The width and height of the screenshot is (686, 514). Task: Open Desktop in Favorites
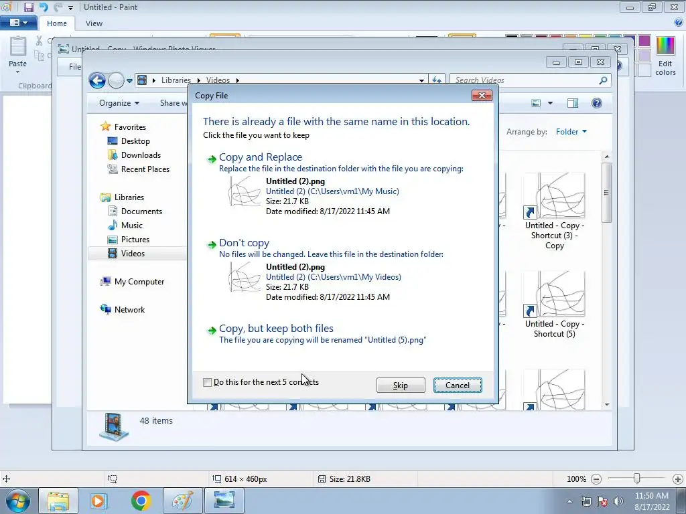[x=135, y=141]
